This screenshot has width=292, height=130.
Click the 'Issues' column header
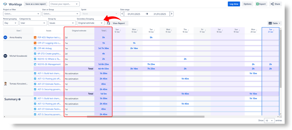pyautogui.click(x=49, y=31)
